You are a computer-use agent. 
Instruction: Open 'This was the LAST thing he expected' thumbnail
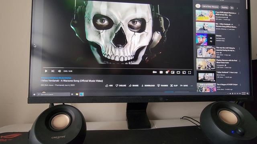pos(206,52)
